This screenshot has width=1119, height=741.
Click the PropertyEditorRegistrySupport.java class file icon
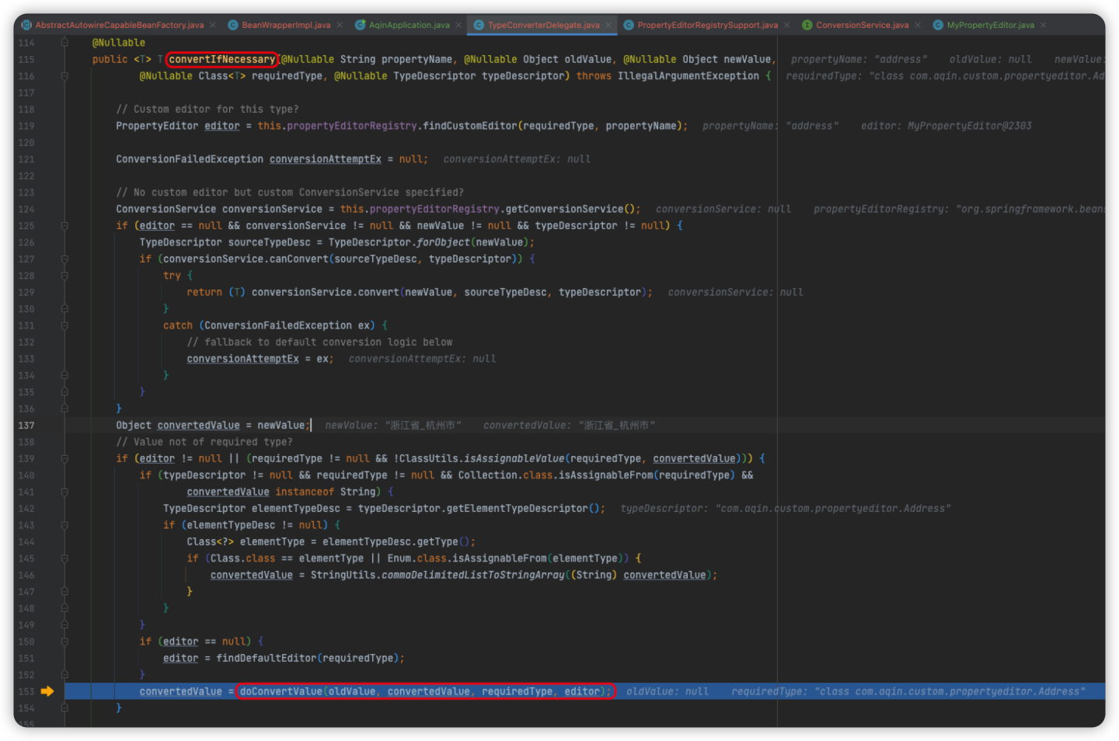point(628,25)
